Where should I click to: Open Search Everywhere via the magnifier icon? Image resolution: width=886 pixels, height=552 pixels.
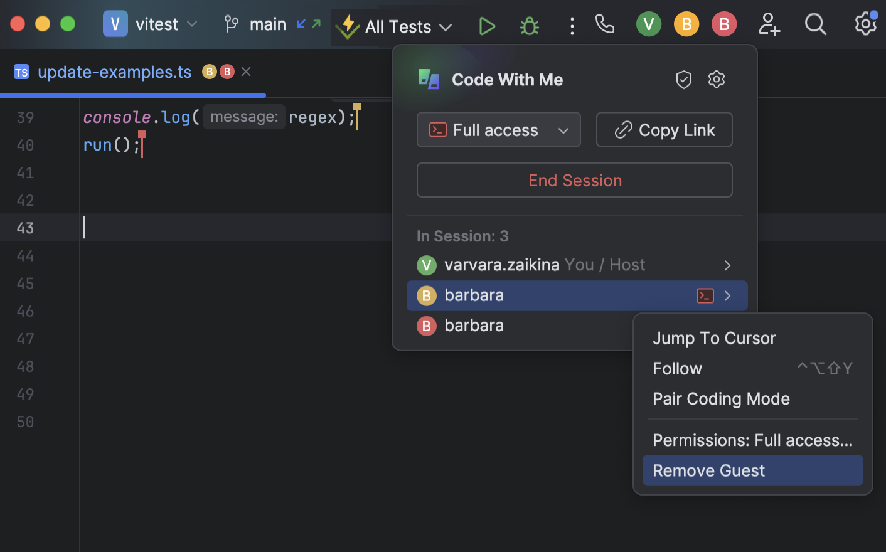816,25
